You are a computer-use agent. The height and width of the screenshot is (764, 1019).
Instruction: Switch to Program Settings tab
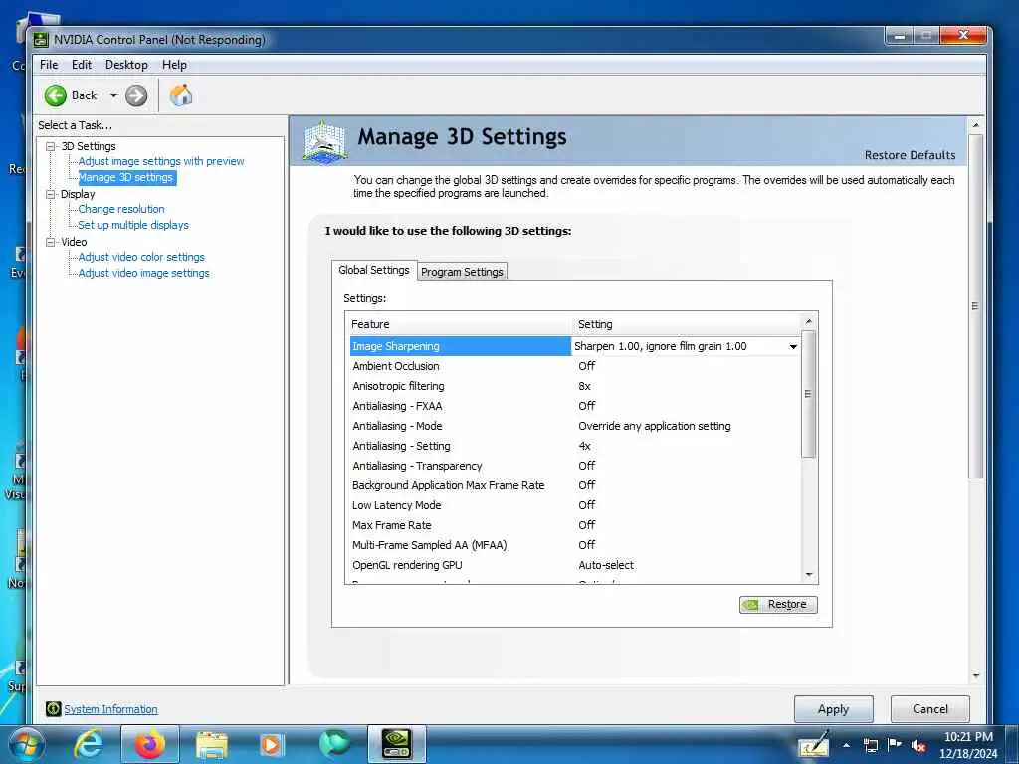click(462, 272)
